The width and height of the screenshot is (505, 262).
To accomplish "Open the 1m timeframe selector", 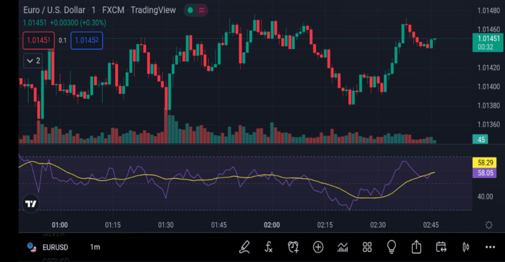I will pyautogui.click(x=95, y=247).
